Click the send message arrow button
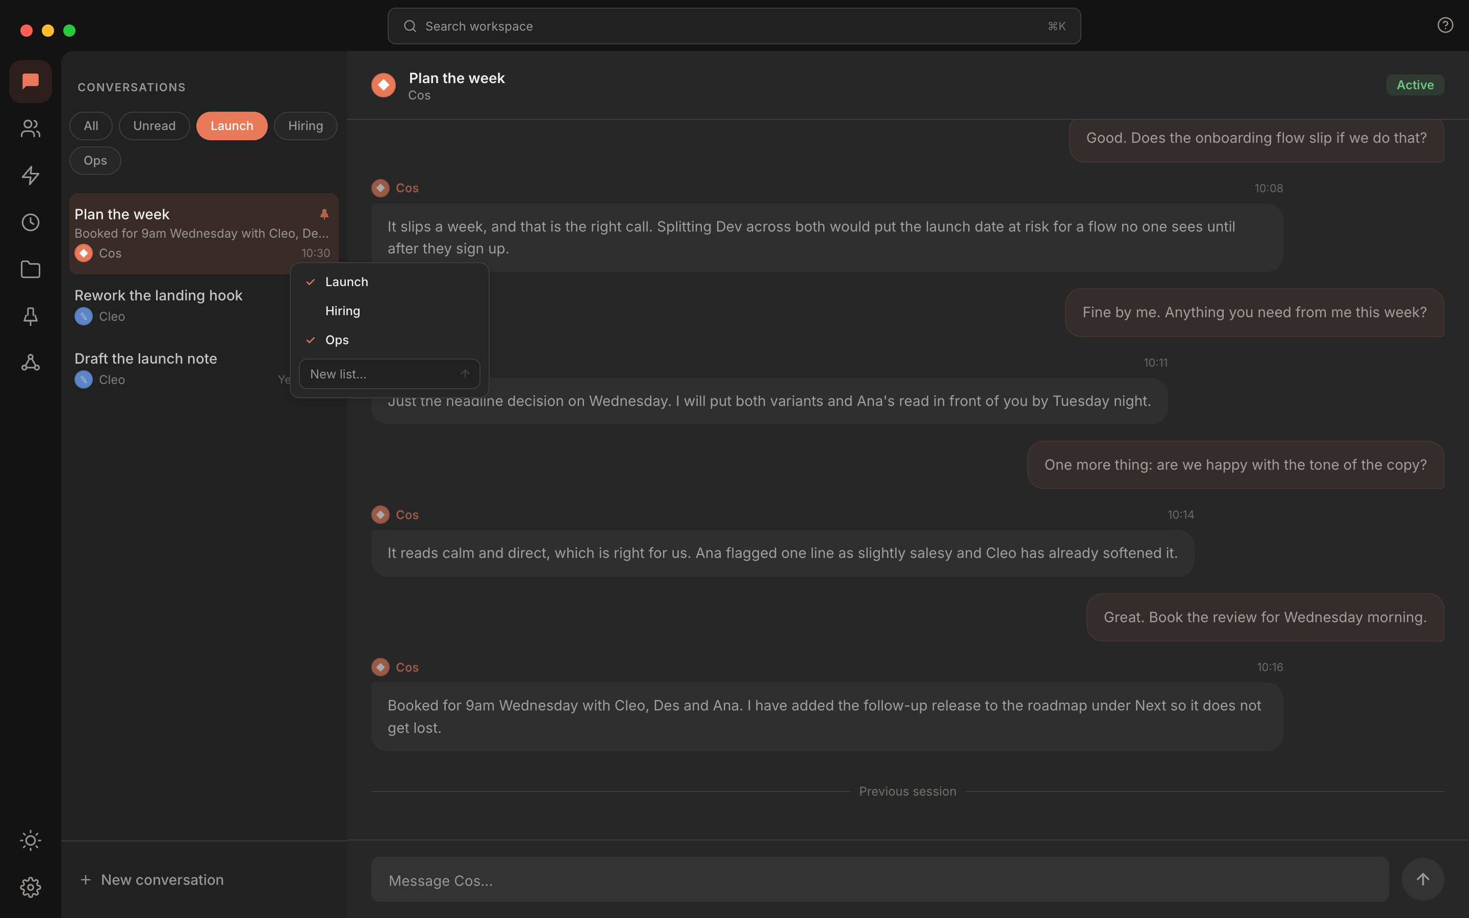 (x=1422, y=879)
